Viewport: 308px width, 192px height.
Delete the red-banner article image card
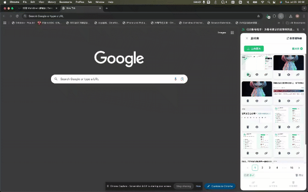click(x=279, y=101)
